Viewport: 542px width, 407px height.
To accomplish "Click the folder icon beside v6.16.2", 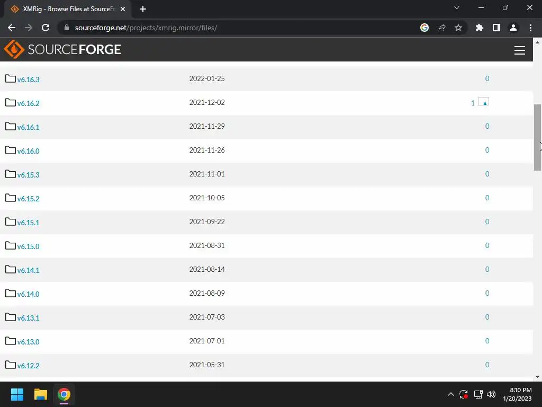I will point(11,102).
